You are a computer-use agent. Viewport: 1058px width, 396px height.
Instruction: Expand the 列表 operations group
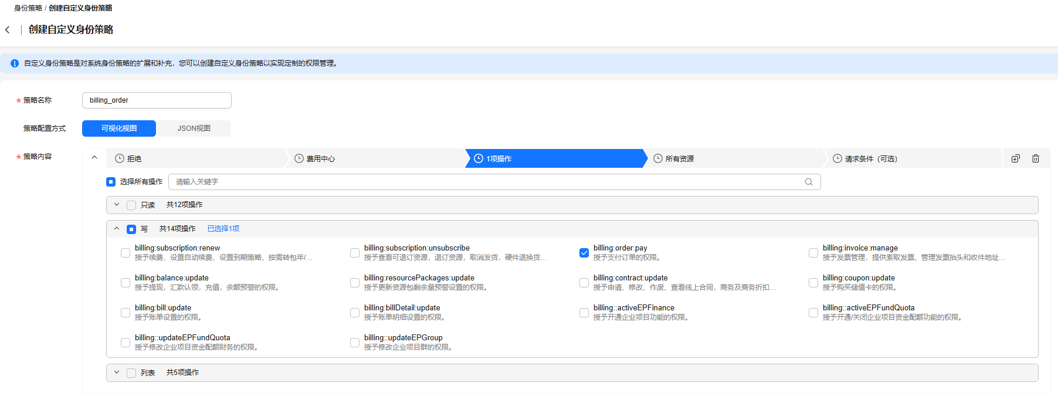[x=117, y=373]
